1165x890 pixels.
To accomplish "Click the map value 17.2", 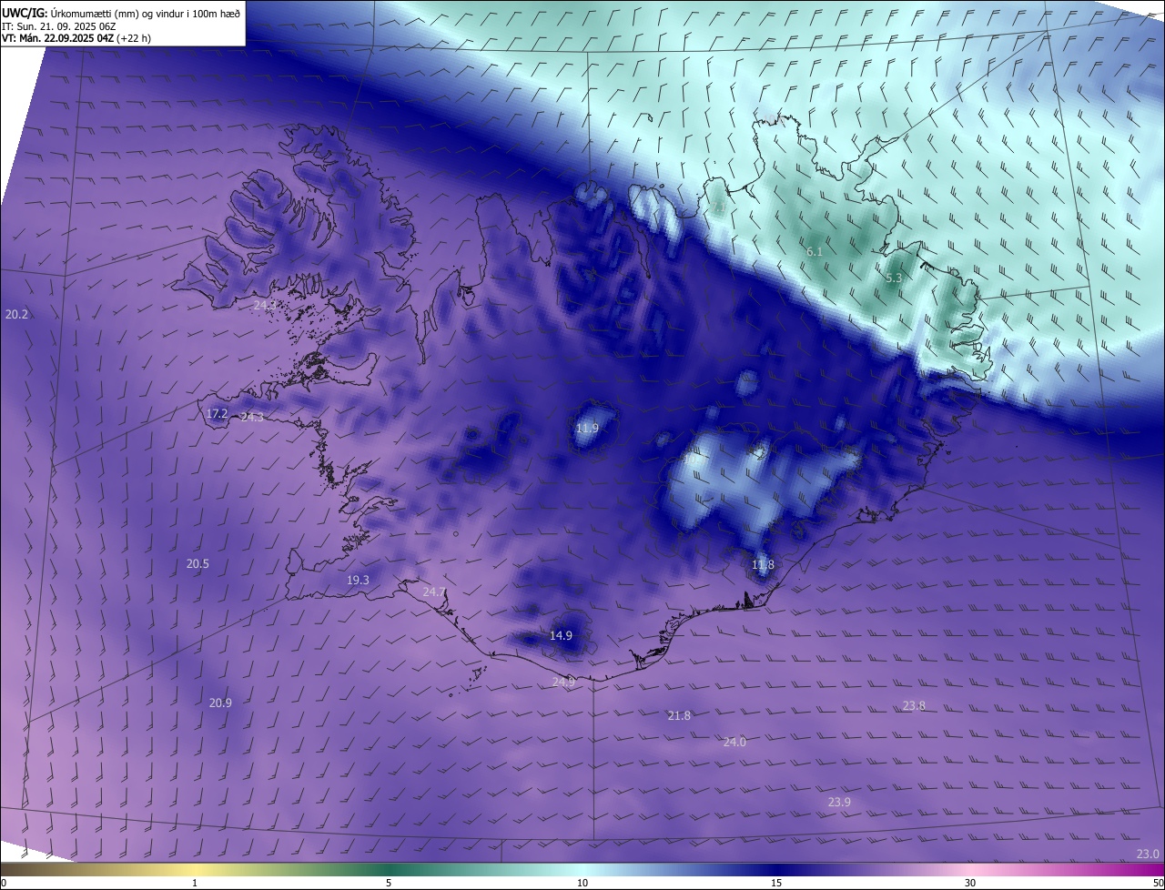I will tap(218, 413).
